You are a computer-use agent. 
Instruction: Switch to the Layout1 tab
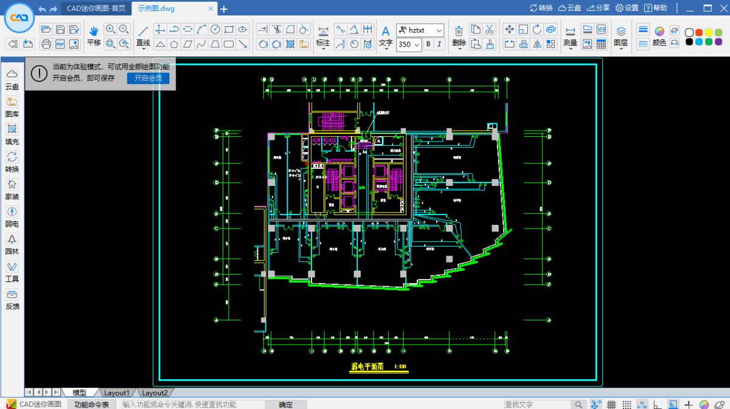click(117, 393)
